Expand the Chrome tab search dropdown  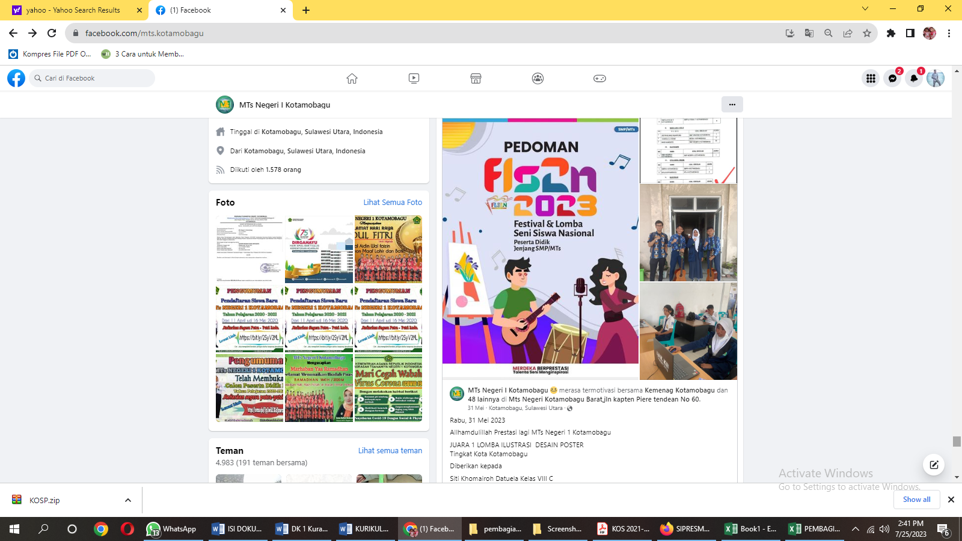(865, 9)
